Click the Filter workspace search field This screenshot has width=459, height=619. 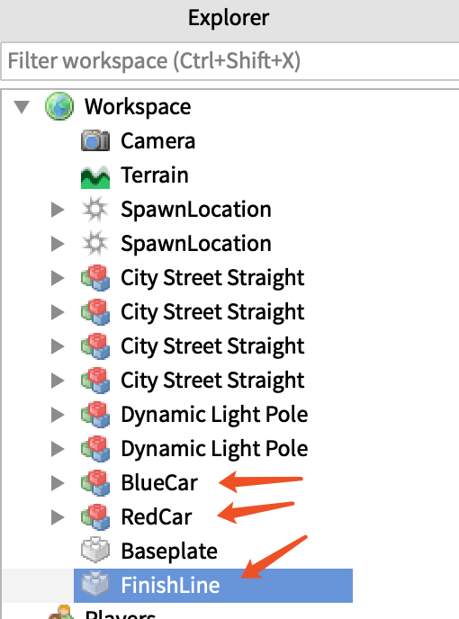[x=229, y=61]
